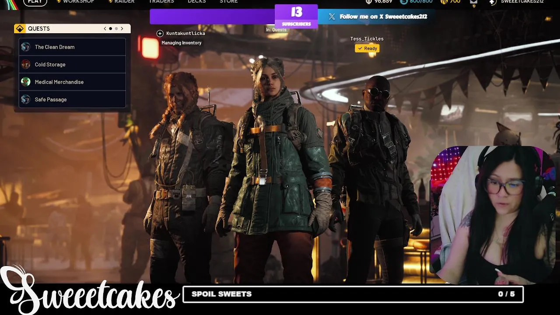This screenshot has width=560, height=315.
Task: Select the second quests page dot
Action: 116,28
